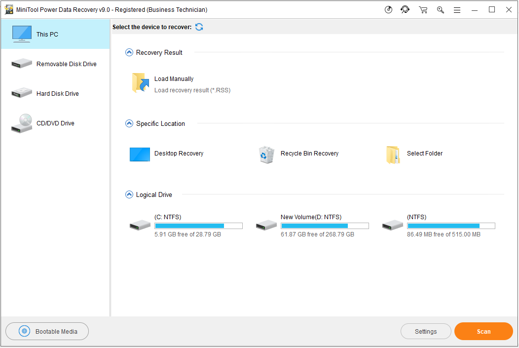Collapse the Recovery Result section
This screenshot has height=348, width=519.
click(129, 52)
